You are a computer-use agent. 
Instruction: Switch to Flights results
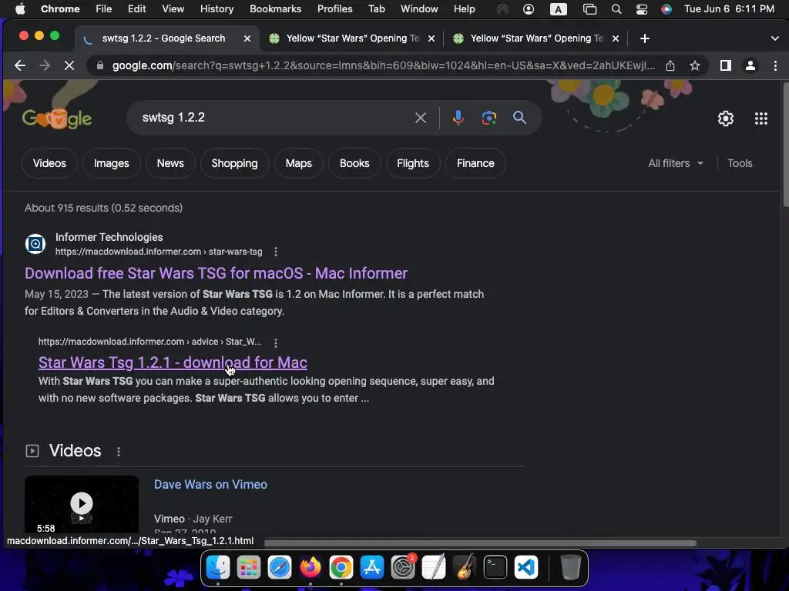pyautogui.click(x=413, y=163)
